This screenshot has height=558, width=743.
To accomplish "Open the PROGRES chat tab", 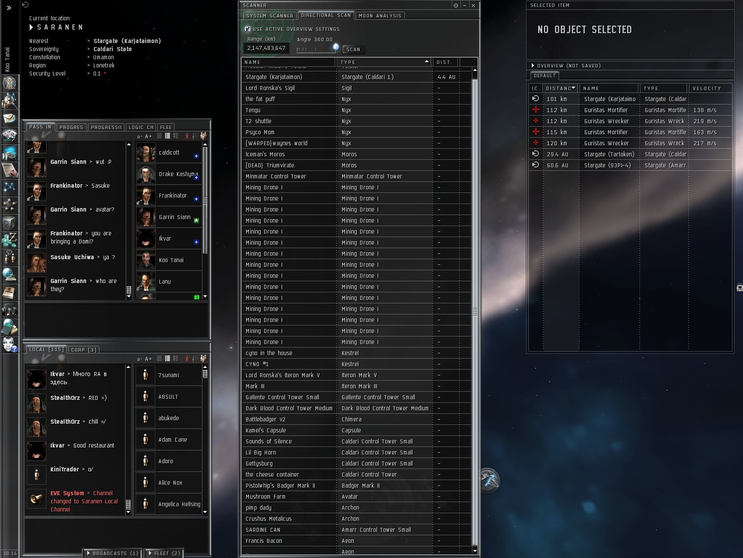I will pos(72,127).
